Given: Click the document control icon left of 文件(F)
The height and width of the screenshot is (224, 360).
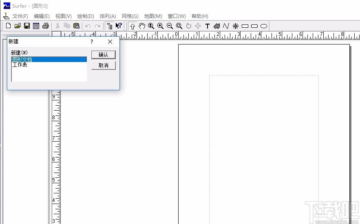Looking at the screenshot, I should coord(6,16).
